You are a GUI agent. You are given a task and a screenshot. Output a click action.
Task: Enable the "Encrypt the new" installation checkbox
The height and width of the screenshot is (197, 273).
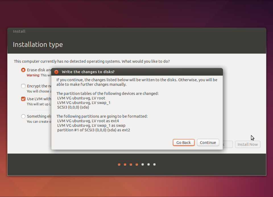[23, 86]
